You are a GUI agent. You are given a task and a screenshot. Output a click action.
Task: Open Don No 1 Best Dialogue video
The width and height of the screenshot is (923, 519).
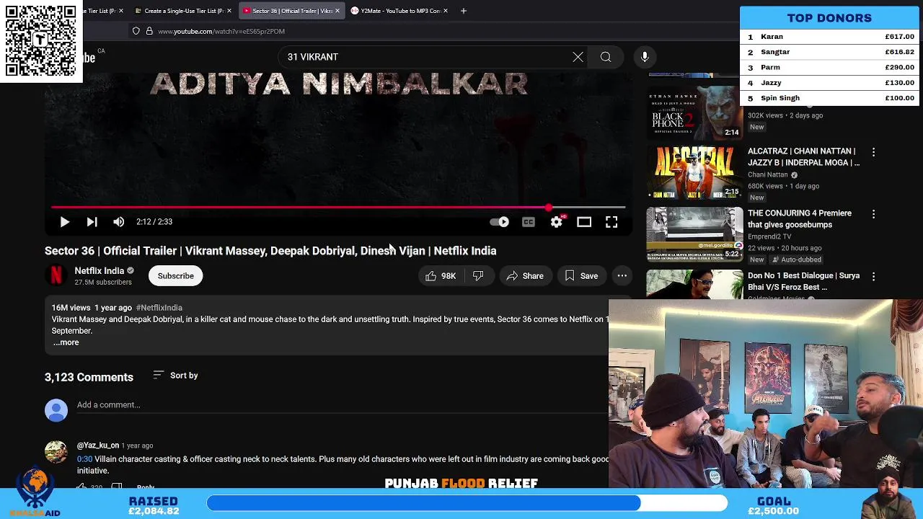[803, 281]
